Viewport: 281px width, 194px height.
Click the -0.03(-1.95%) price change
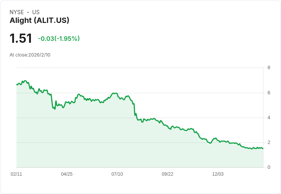click(59, 39)
